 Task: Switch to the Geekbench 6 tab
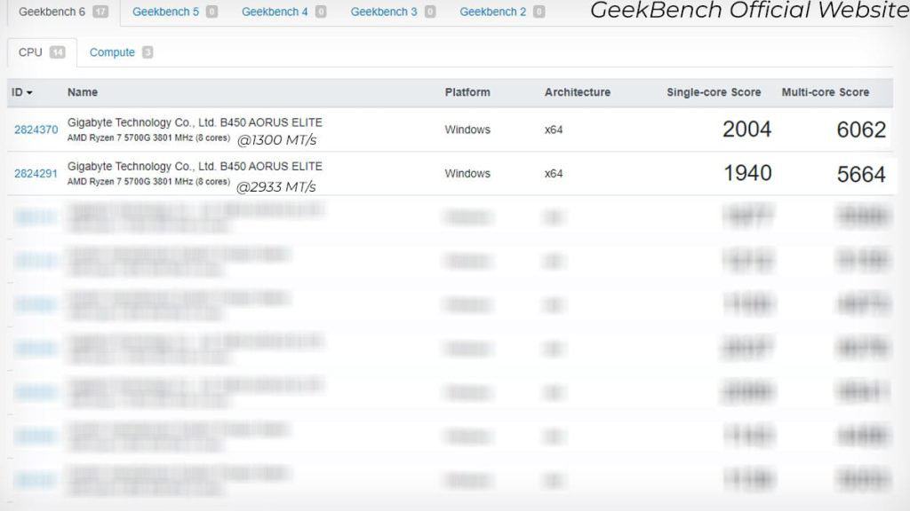coord(63,12)
